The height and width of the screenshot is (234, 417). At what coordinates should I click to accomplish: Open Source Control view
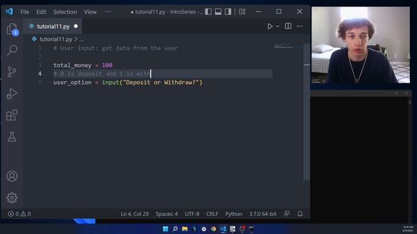click(x=12, y=72)
